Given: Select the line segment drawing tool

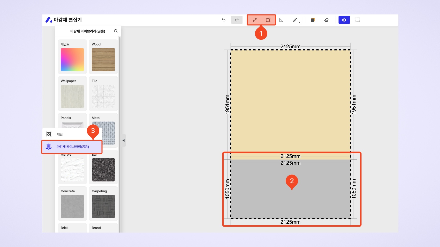Looking at the screenshot, I should pos(255,20).
